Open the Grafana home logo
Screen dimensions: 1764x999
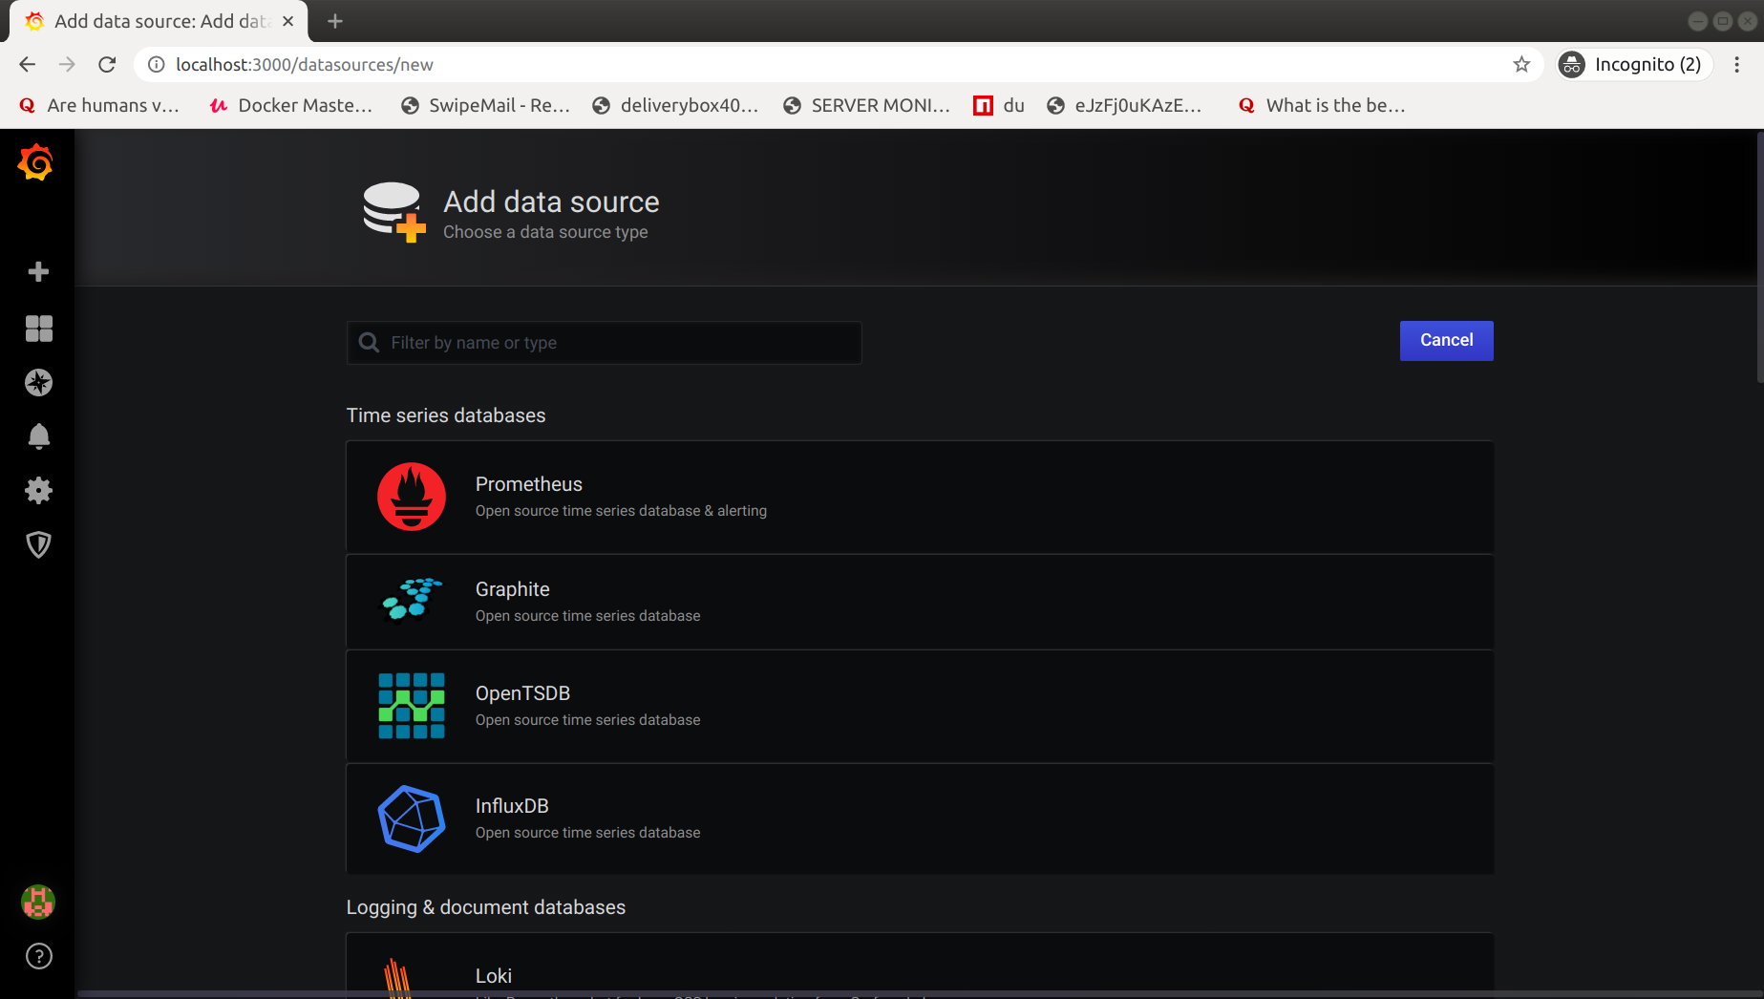click(35, 162)
